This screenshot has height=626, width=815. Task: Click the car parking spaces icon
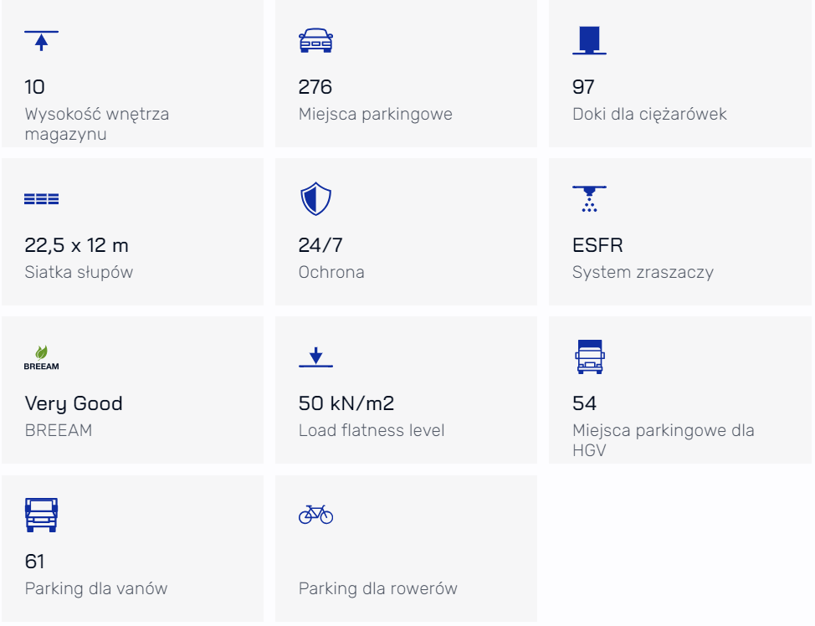[x=315, y=40]
